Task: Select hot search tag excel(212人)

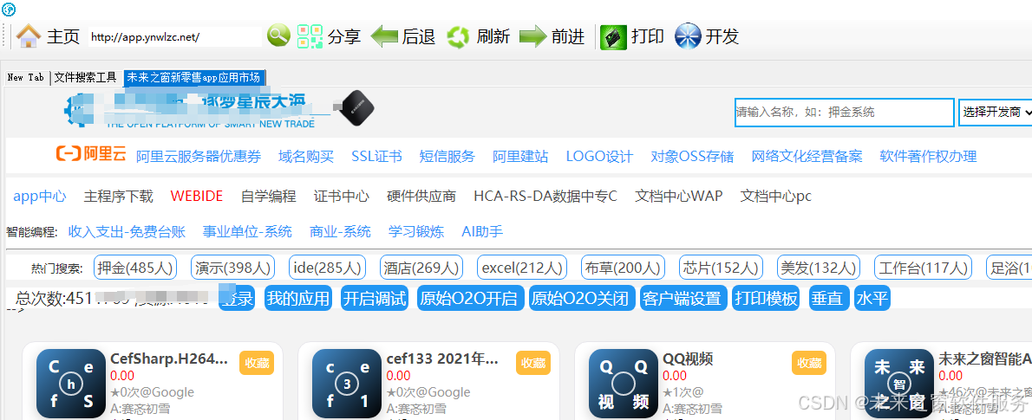Action: pyautogui.click(x=522, y=268)
